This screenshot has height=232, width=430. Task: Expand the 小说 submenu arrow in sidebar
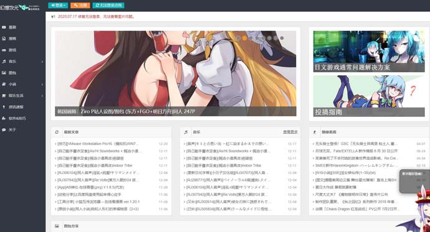pyautogui.click(x=42, y=85)
